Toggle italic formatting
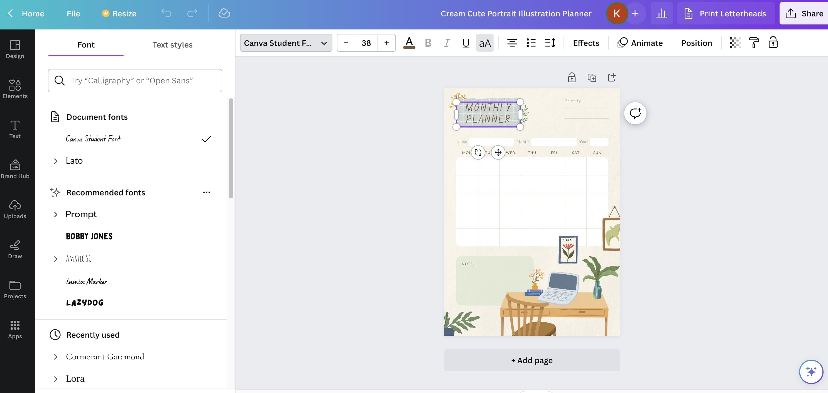The width and height of the screenshot is (828, 393). pyautogui.click(x=447, y=43)
